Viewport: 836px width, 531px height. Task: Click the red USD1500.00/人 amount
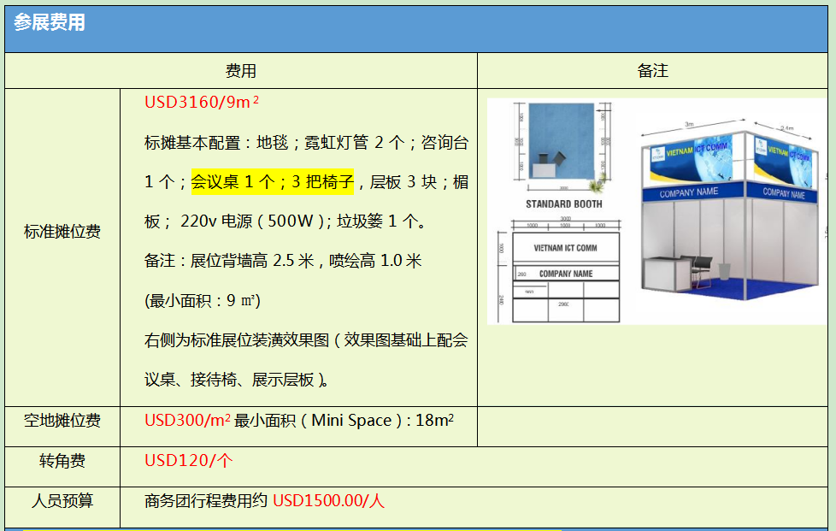point(328,500)
